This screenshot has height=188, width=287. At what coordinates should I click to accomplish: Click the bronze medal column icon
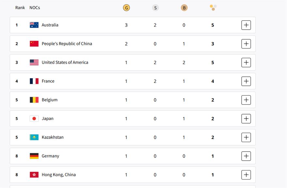click(x=184, y=7)
